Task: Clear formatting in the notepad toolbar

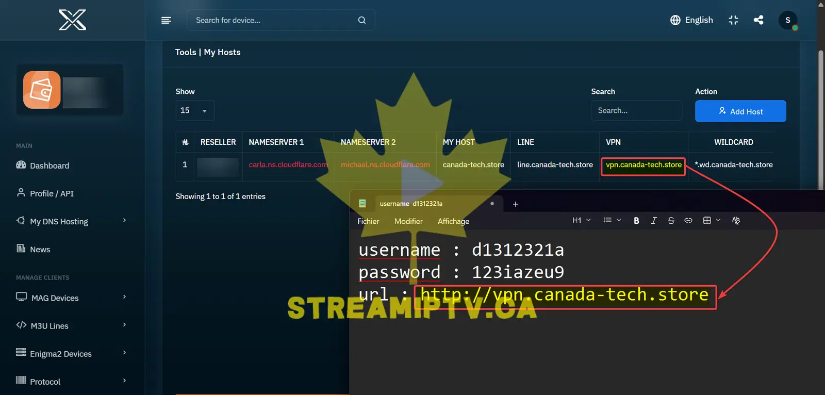Action: [x=736, y=221]
